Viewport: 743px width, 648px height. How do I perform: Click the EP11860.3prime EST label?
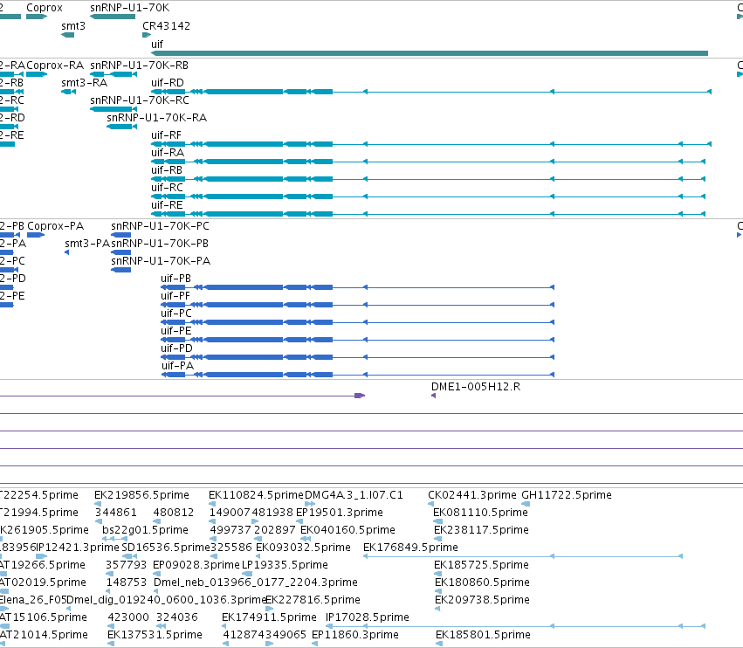(355, 635)
